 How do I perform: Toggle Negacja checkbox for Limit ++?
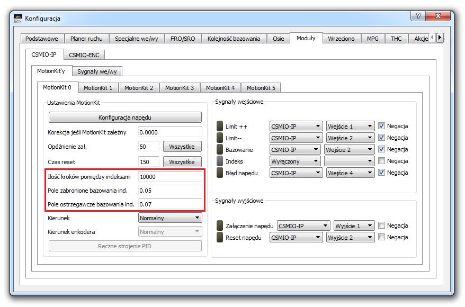381,126
